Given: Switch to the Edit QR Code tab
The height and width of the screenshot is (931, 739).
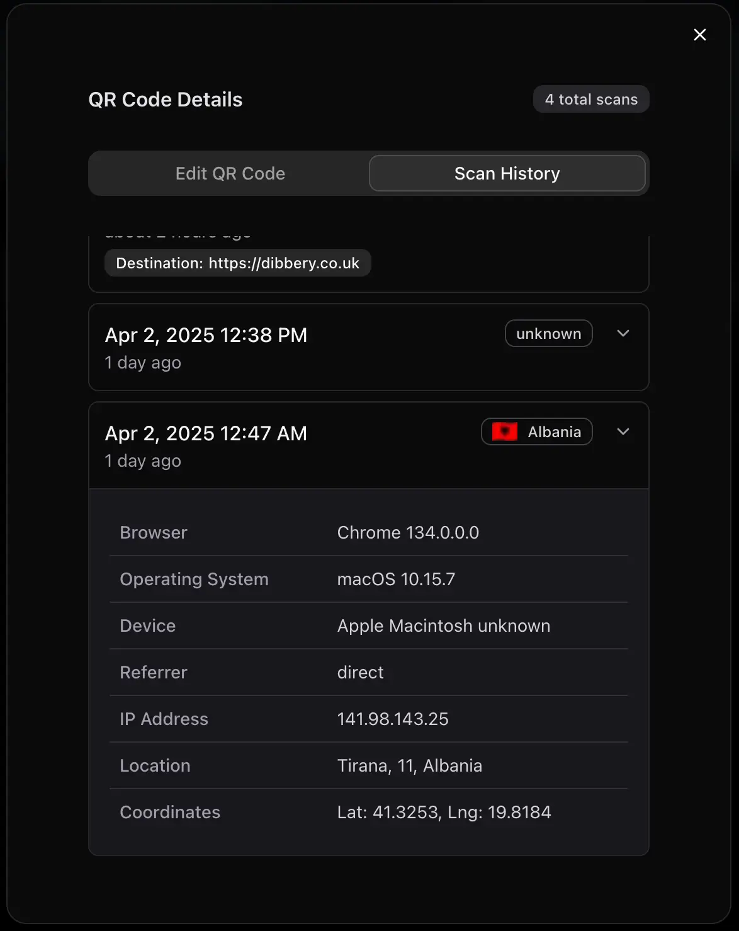Looking at the screenshot, I should (x=230, y=173).
